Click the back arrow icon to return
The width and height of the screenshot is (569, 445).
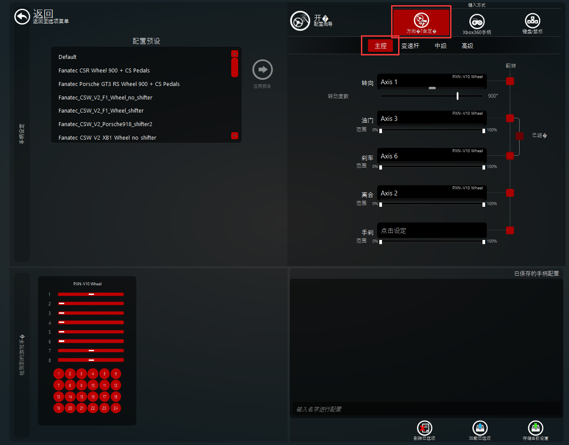tap(22, 17)
